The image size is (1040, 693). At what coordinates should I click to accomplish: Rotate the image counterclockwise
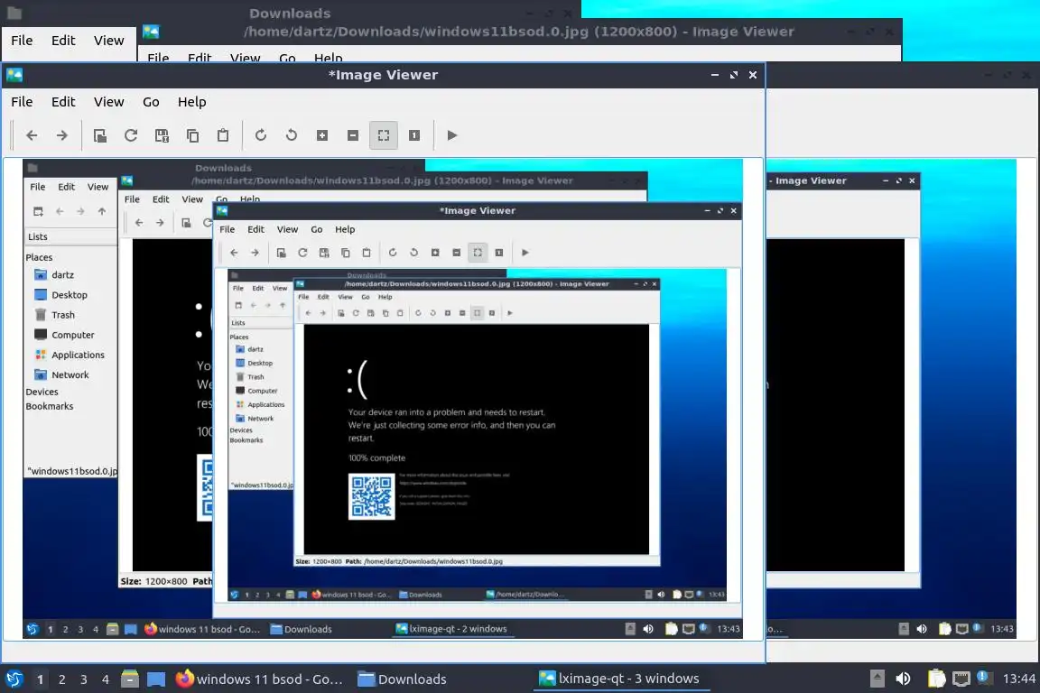(292, 135)
